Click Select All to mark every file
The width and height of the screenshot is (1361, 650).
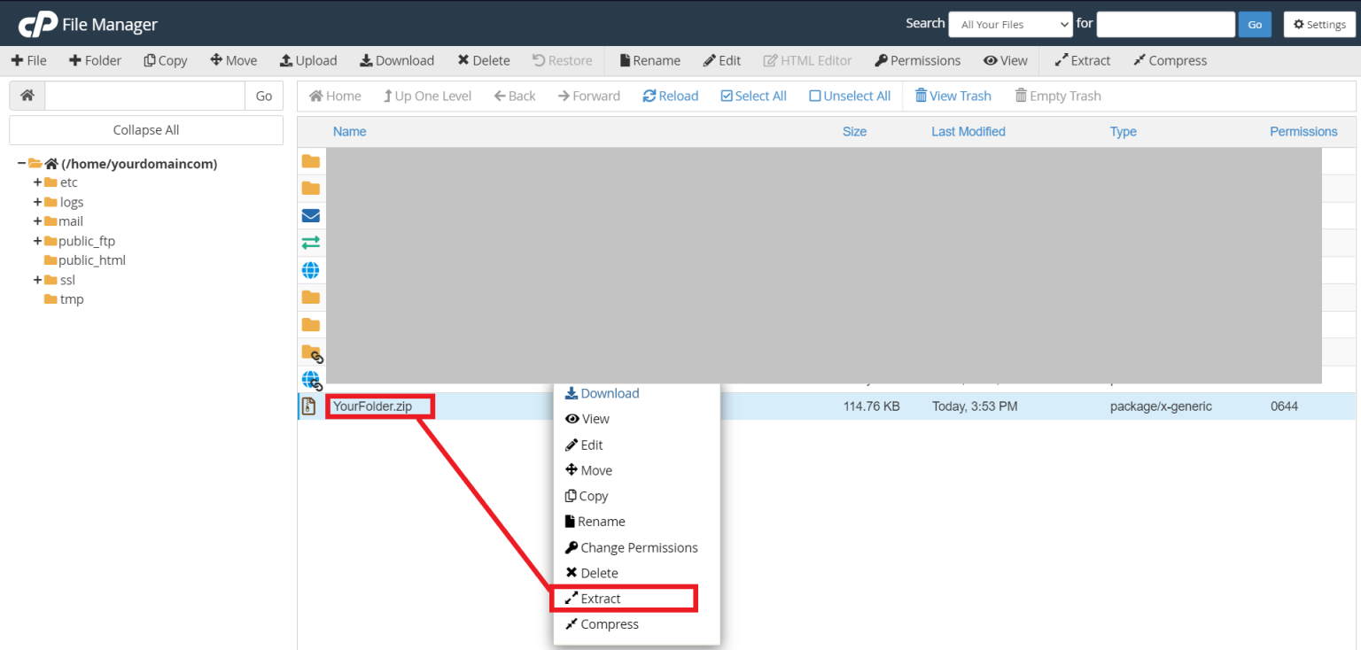tap(753, 96)
